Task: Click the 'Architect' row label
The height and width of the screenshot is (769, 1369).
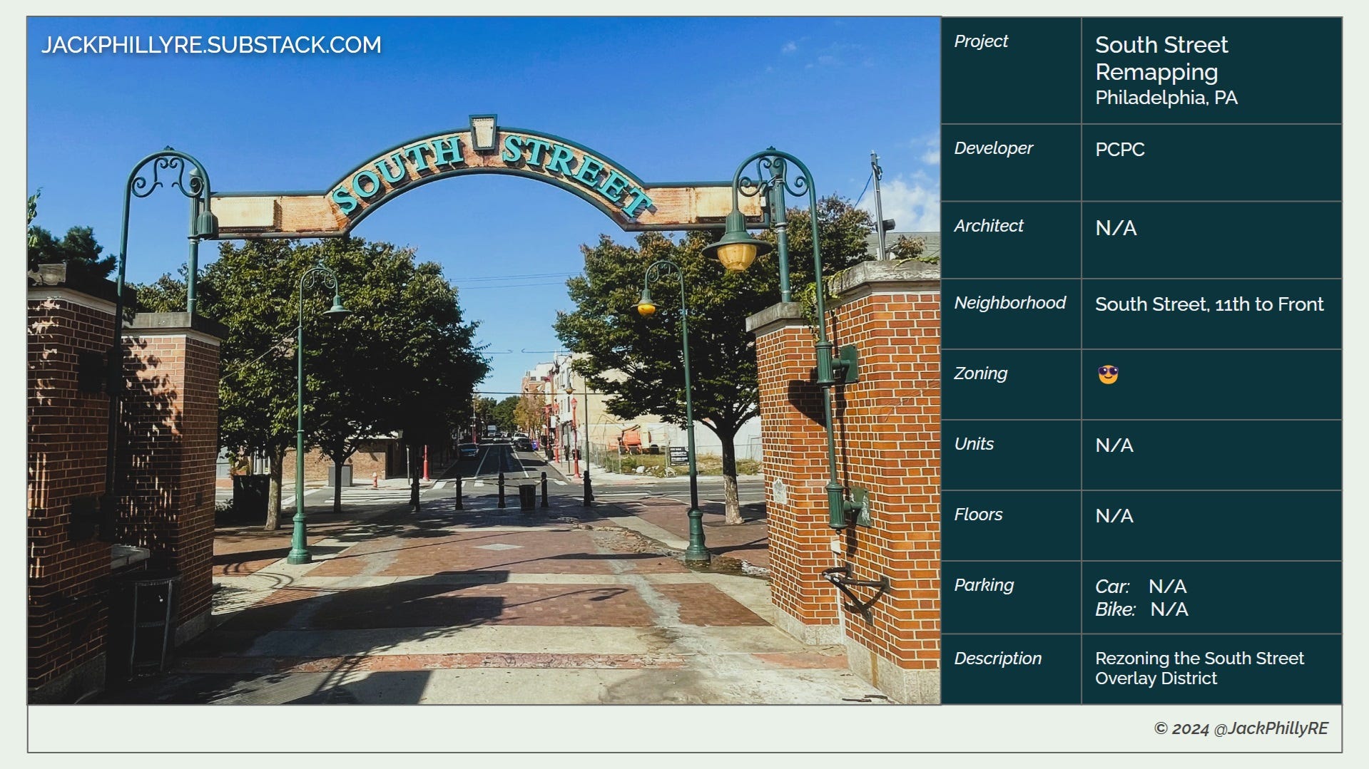Action: click(989, 226)
